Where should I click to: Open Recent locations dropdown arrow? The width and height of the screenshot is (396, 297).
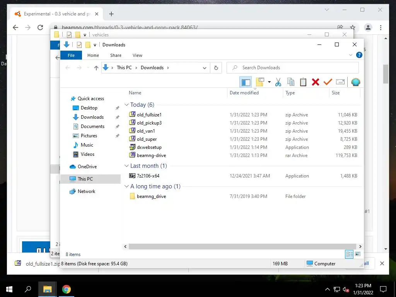(x=88, y=68)
